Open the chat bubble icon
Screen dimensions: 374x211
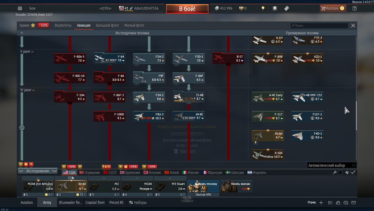346,202
